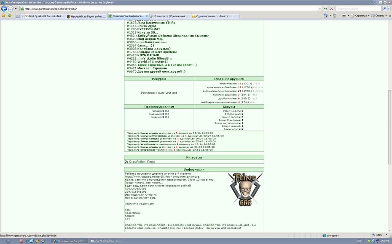Close the GanjaWars tab with X
This screenshot has height=244, width=392.
click(147, 16)
